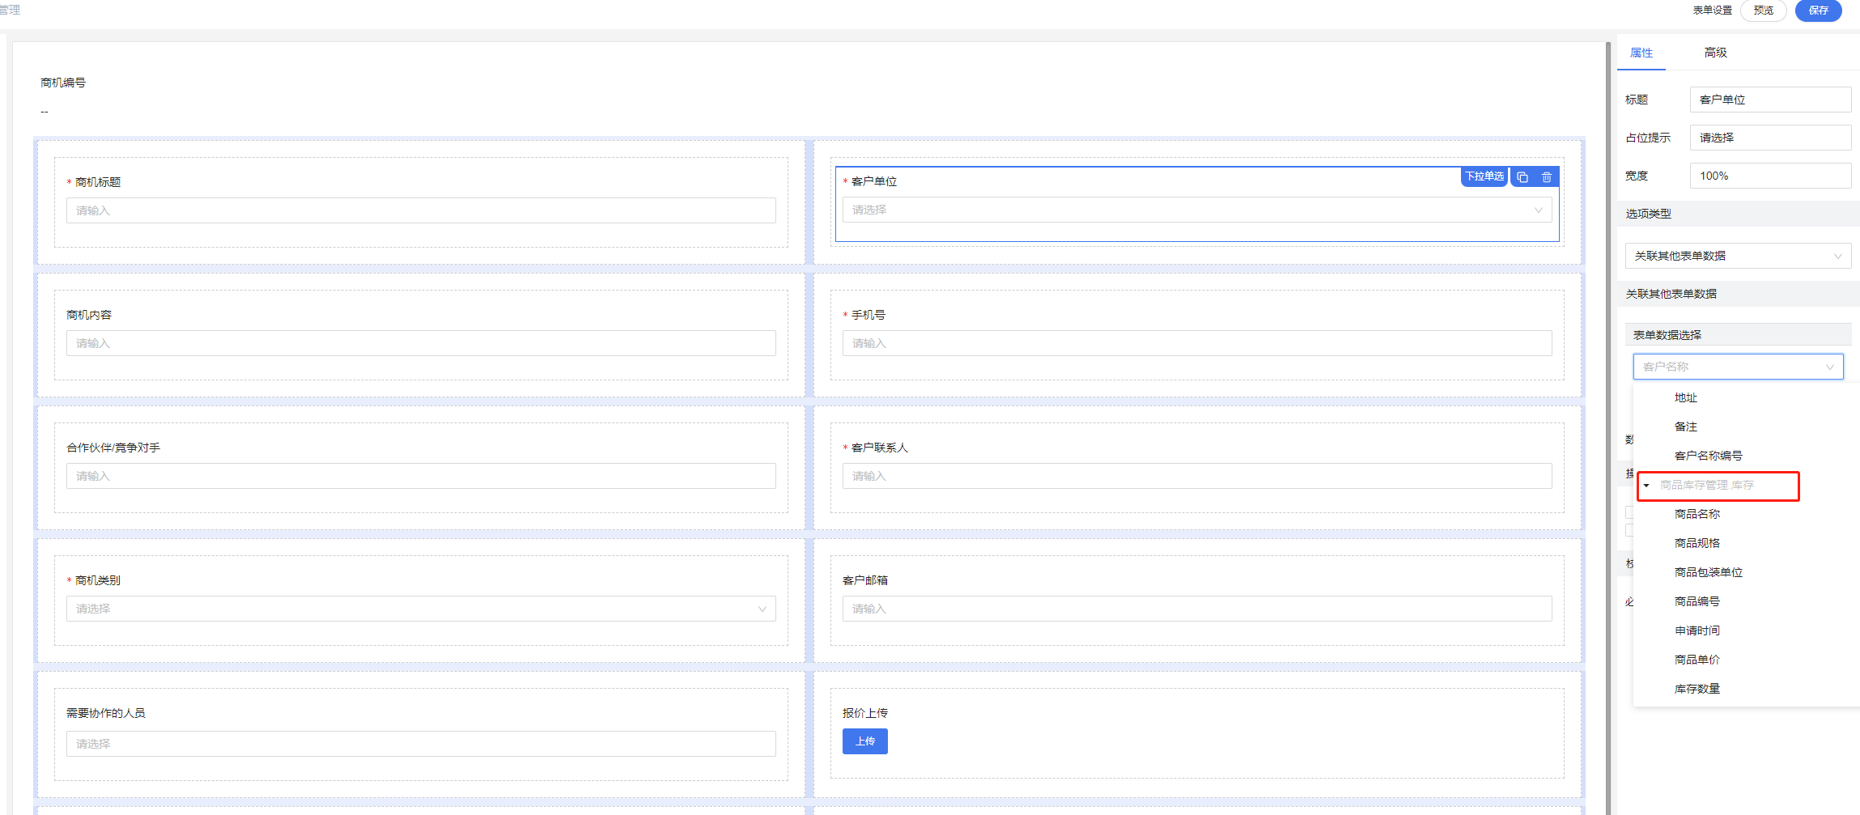Image resolution: width=1860 pixels, height=815 pixels.
Task: Select 商品编号 option
Action: click(1697, 602)
